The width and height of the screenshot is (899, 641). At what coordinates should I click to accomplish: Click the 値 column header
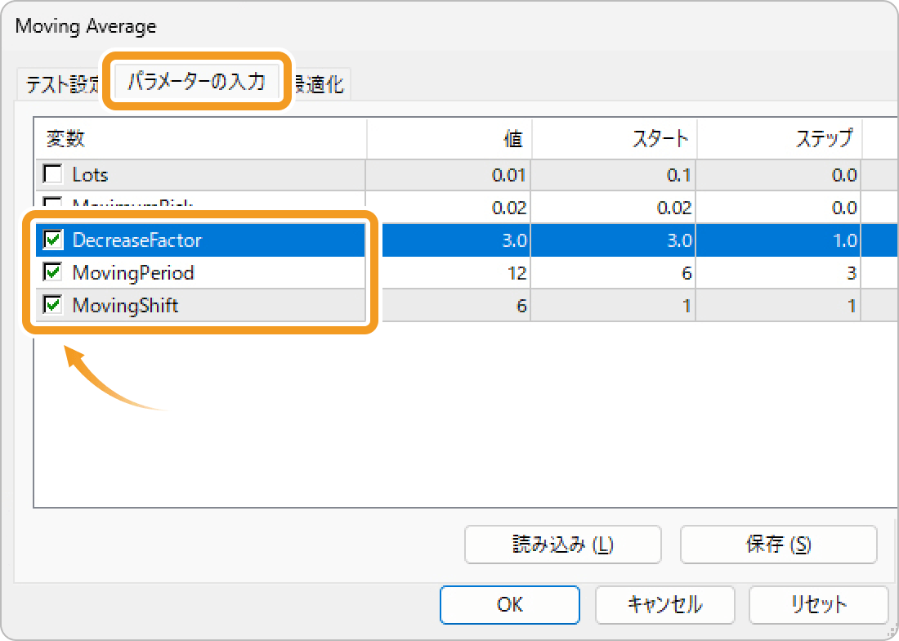tap(449, 139)
